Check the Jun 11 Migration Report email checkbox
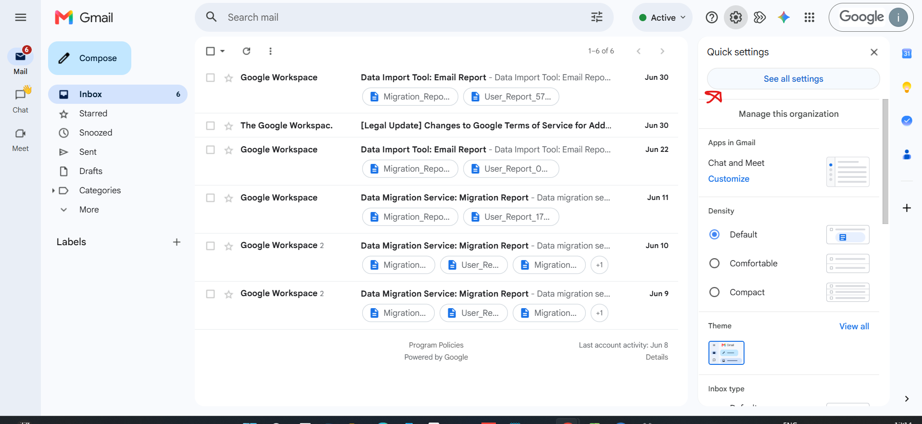The height and width of the screenshot is (424, 922). (x=210, y=198)
